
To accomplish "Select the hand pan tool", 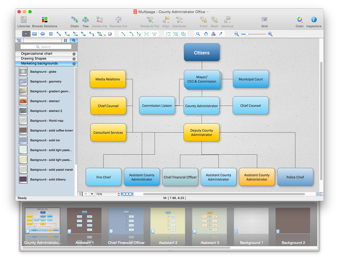I will (x=206, y=34).
